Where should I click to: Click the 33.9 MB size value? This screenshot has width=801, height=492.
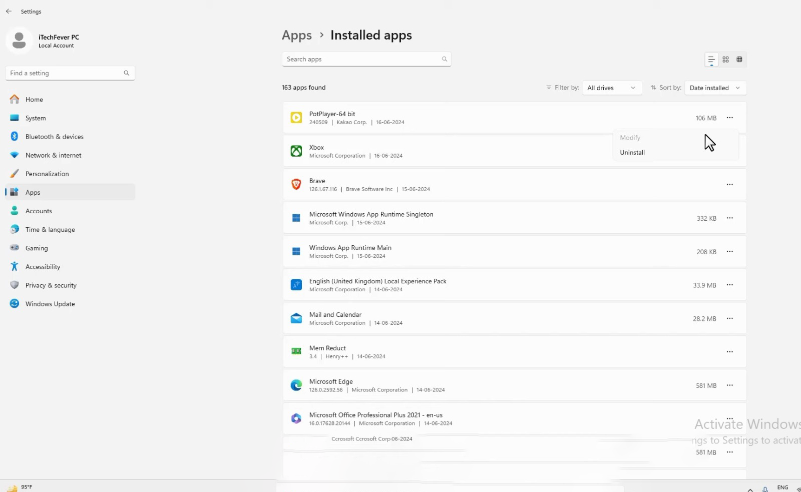pyautogui.click(x=704, y=285)
